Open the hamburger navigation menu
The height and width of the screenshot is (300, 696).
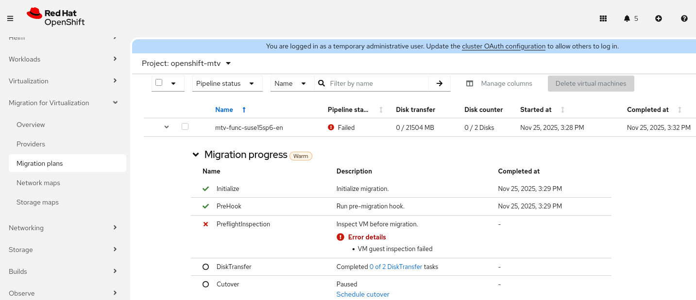coord(10,18)
